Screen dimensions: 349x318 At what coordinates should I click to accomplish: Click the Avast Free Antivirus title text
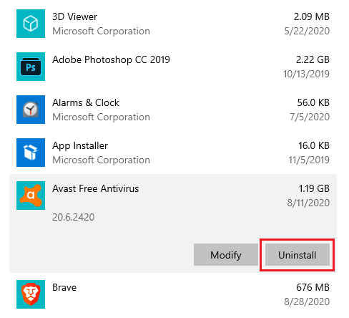[x=95, y=188]
